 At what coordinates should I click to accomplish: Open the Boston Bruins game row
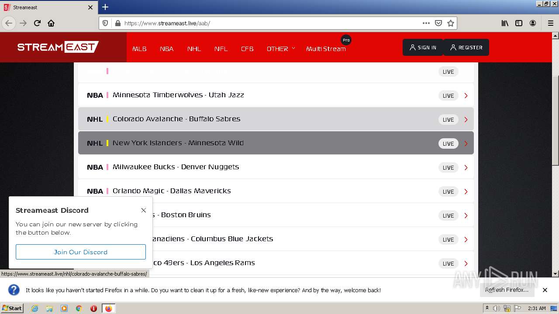point(276,215)
